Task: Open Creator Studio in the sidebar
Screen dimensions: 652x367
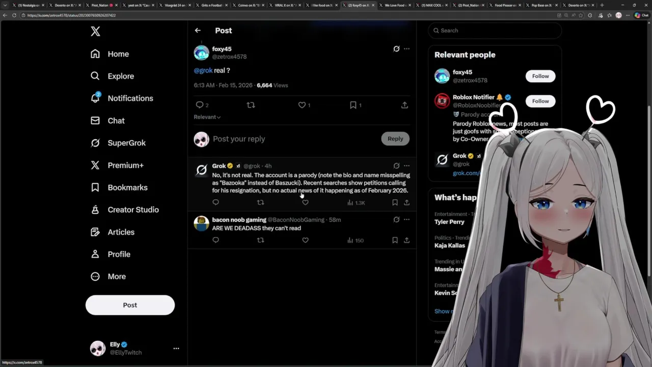Action: pyautogui.click(x=124, y=209)
